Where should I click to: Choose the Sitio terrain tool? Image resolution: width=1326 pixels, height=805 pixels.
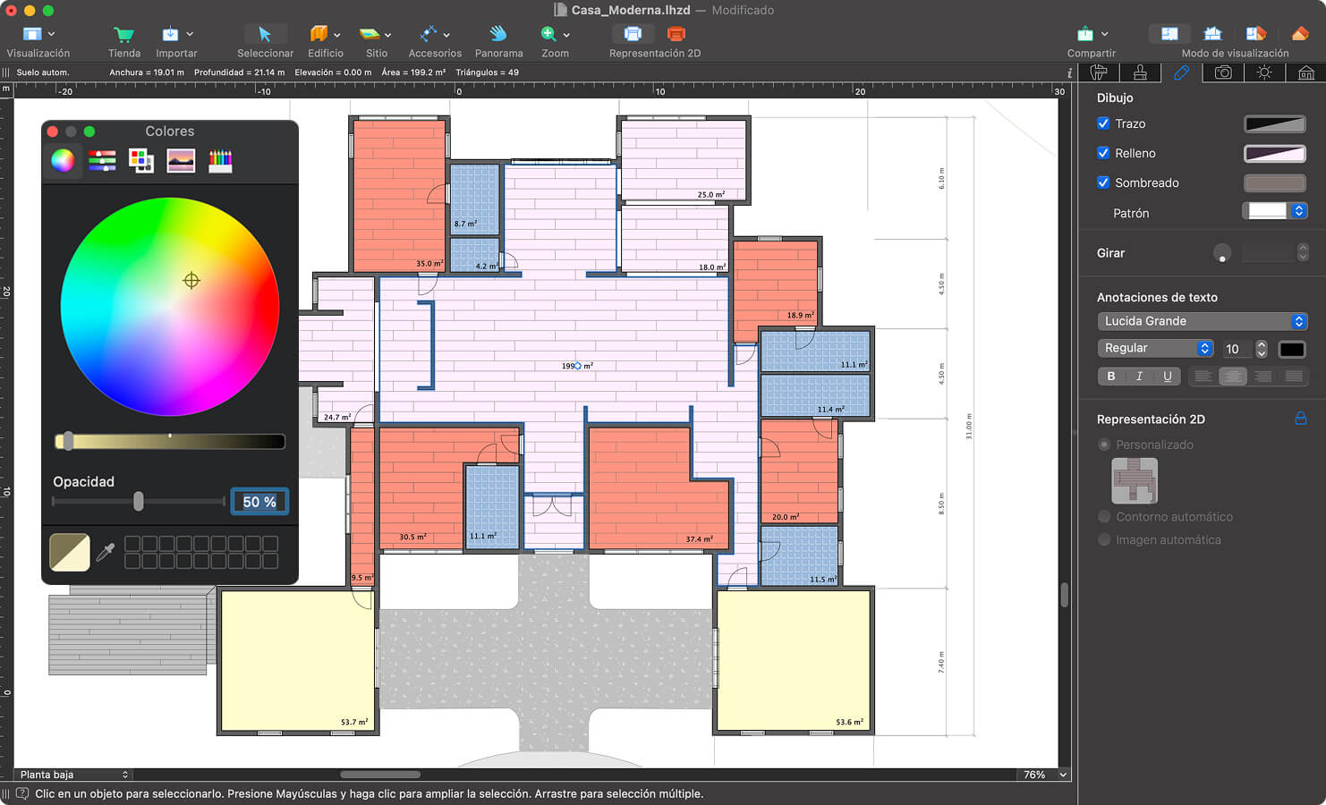(370, 34)
